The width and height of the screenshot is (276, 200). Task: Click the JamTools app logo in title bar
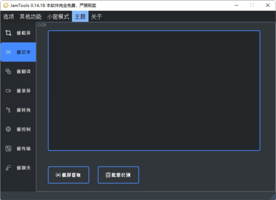pos(6,5)
